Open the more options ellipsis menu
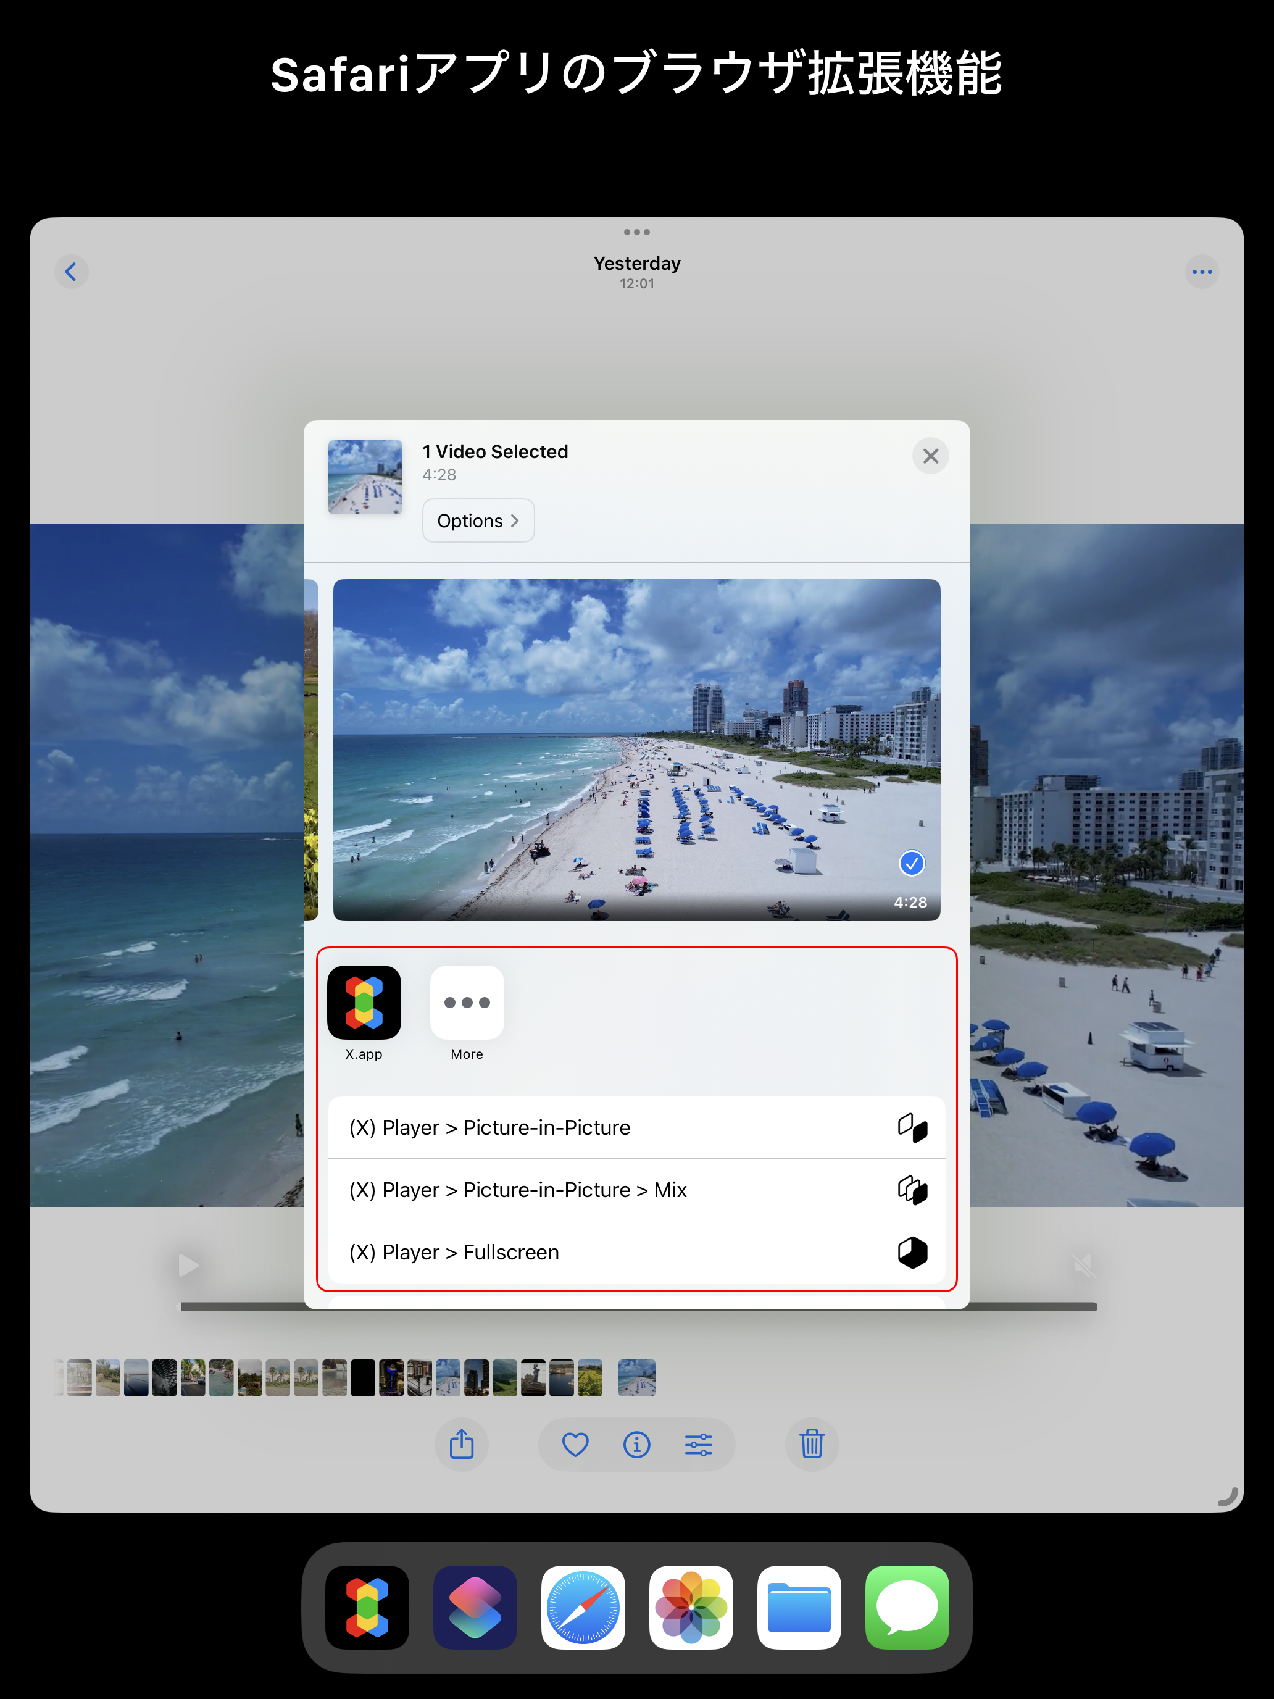 pyautogui.click(x=1202, y=272)
